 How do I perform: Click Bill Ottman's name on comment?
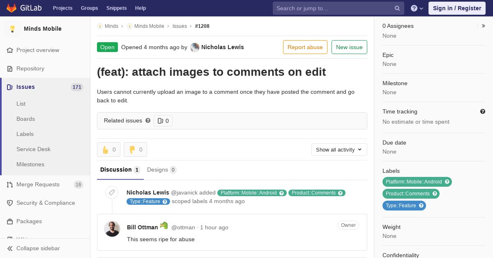point(143,227)
